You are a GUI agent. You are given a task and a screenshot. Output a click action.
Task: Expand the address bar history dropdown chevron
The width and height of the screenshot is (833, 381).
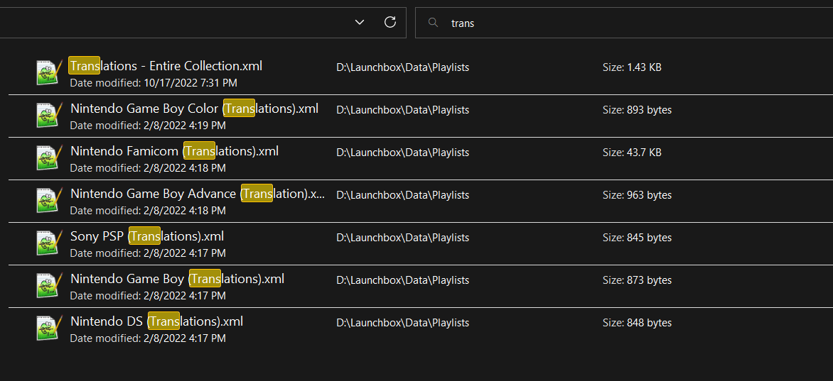click(360, 22)
